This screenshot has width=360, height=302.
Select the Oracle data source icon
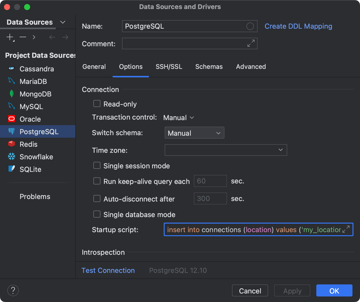[x=11, y=119]
